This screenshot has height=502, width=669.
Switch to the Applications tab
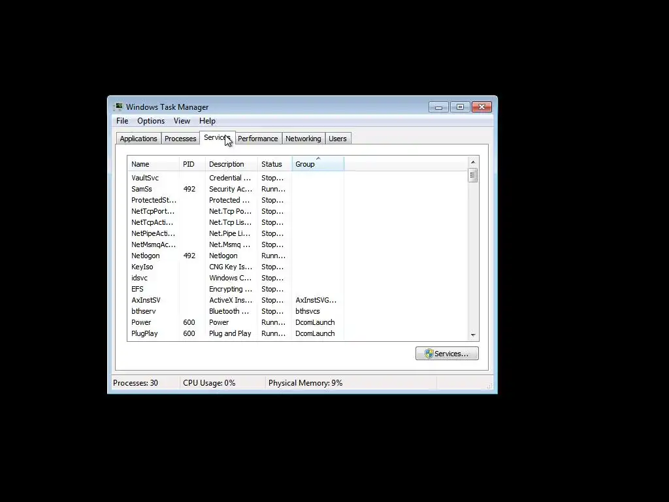pos(139,139)
